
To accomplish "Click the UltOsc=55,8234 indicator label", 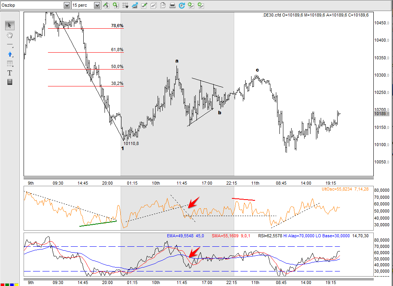I will (x=337, y=189).
